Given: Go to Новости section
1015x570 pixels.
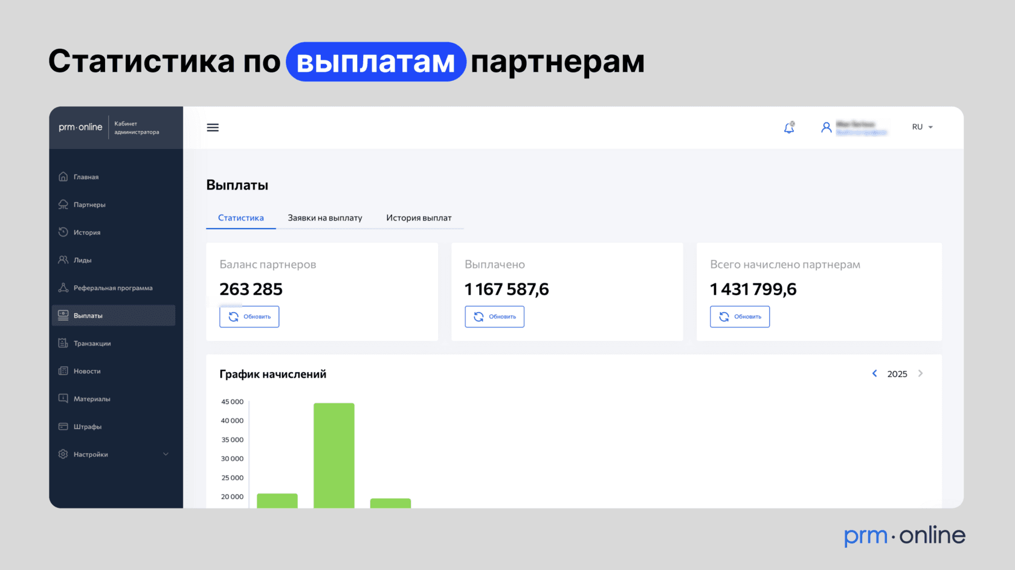Looking at the screenshot, I should click(87, 372).
